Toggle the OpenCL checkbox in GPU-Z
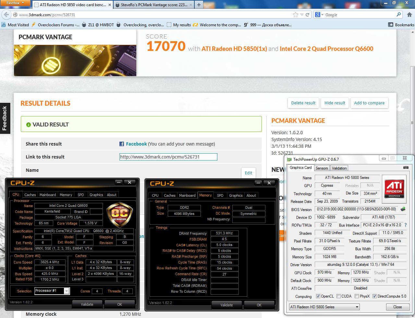The width and height of the screenshot is (415, 318). (318, 296)
